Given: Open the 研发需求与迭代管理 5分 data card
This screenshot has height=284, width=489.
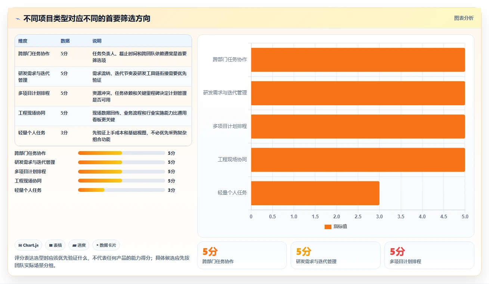Looking at the screenshot, I should 335,255.
